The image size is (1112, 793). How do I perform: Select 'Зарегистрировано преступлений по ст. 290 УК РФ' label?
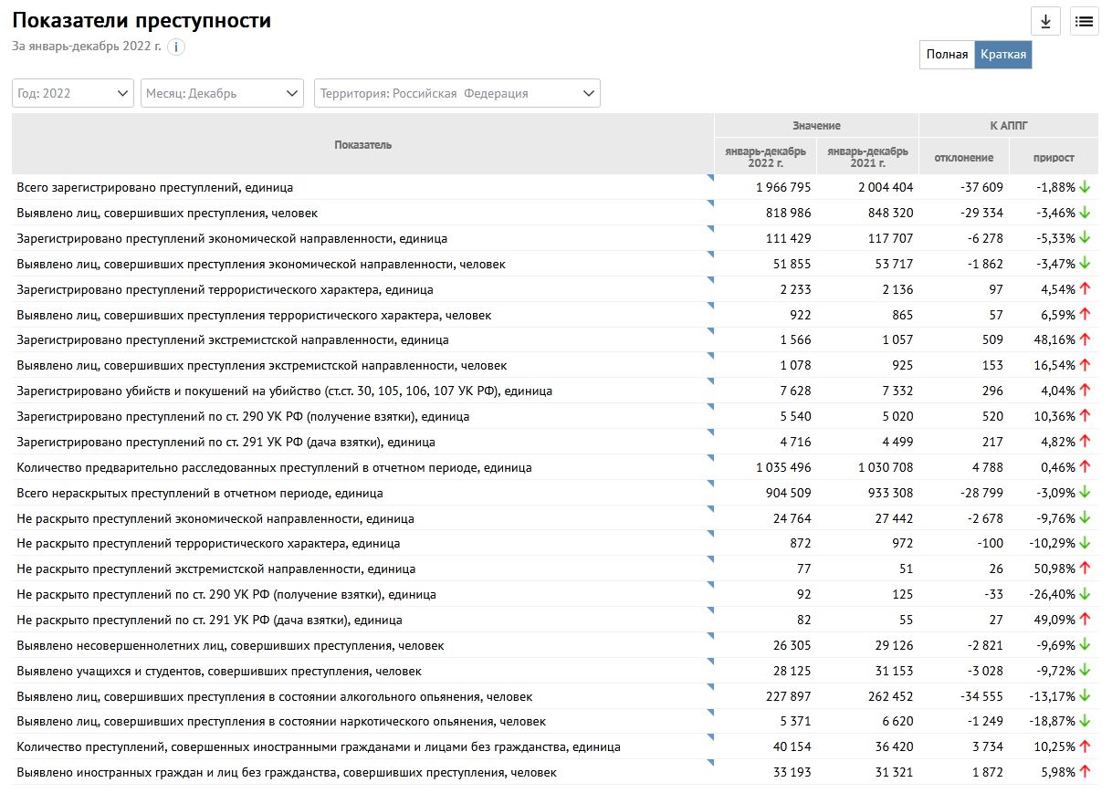pyautogui.click(x=243, y=416)
